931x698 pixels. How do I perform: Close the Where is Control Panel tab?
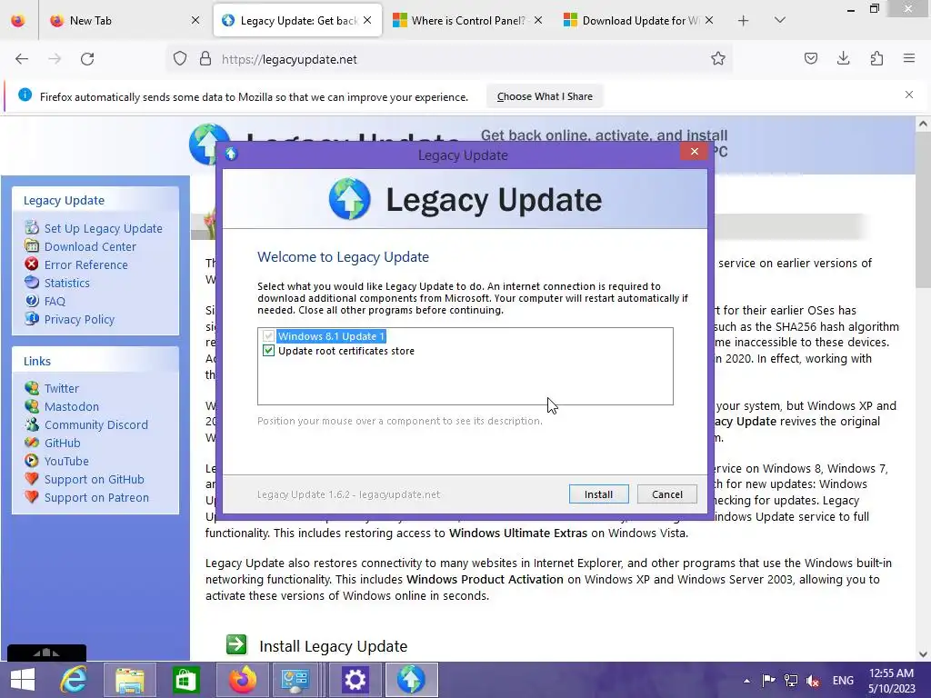pyautogui.click(x=538, y=20)
